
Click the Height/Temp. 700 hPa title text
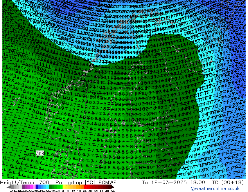(32, 183)
